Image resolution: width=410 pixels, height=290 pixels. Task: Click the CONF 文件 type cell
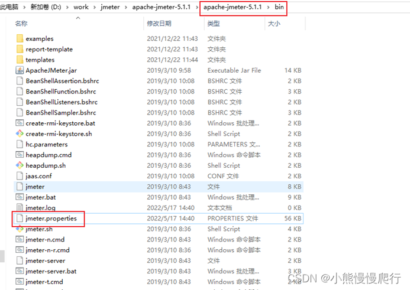(x=223, y=176)
